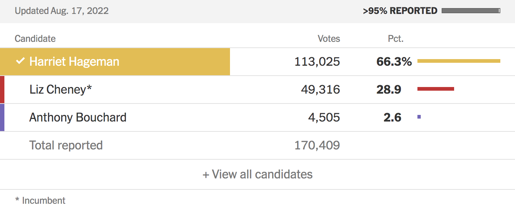This screenshot has height=210, width=515.
Task: Click the gray reporting progress bar
Action: 471,11
